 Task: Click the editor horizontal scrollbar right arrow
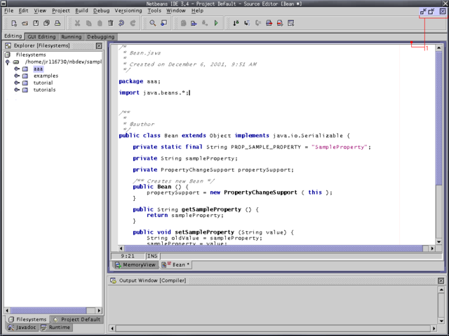click(x=432, y=248)
